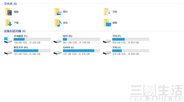Select the 下载 folder icon
Screen dimensions: 184x102
[x=9, y=23]
